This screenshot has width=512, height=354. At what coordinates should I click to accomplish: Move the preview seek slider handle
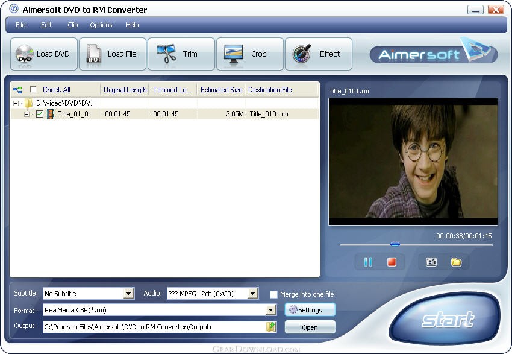tap(395, 244)
